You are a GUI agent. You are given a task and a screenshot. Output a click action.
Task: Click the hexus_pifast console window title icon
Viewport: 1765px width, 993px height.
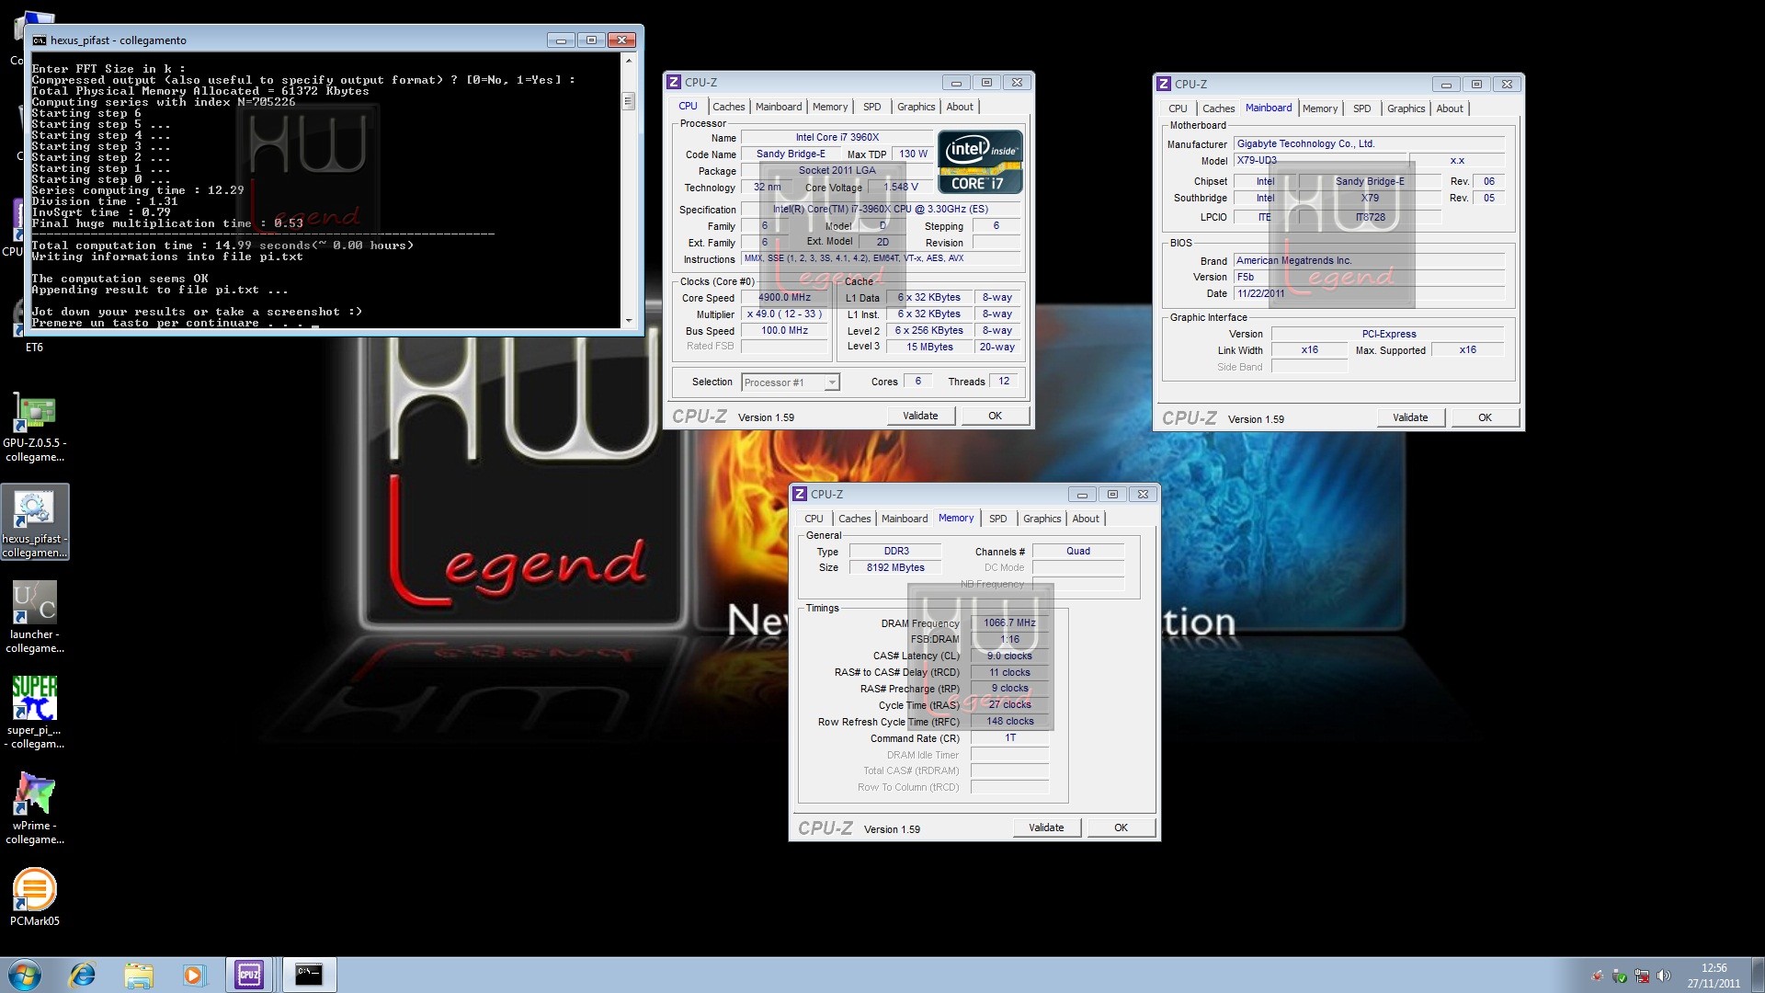(x=40, y=40)
